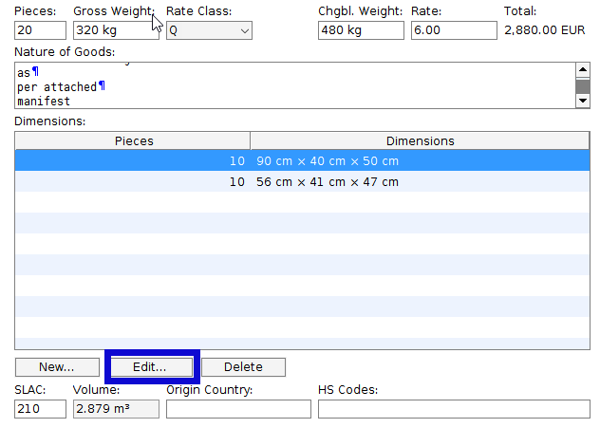Click the Edit... button
The image size is (600, 428).
coord(151,367)
